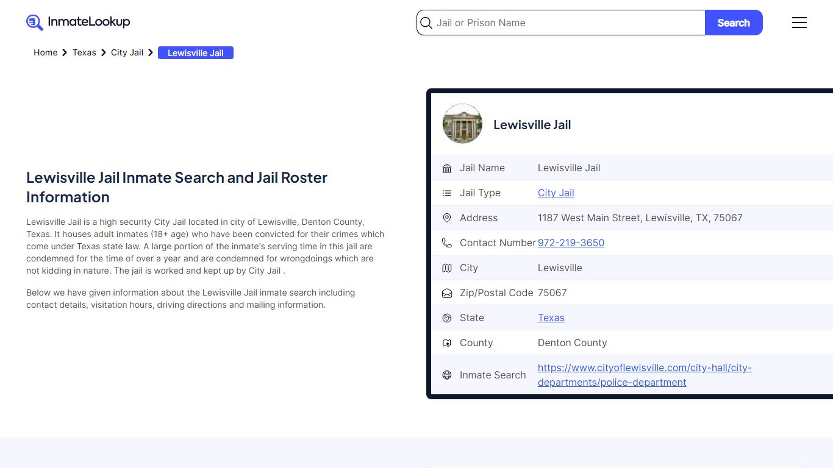Image resolution: width=833 pixels, height=468 pixels.
Task: Go to Home breadcrumb
Action: 45,53
